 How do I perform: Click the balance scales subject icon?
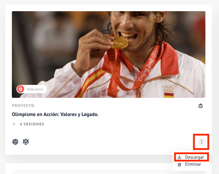[26, 142]
